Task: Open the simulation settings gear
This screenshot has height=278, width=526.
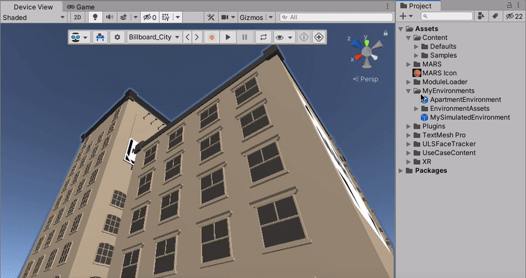Action: [x=118, y=37]
